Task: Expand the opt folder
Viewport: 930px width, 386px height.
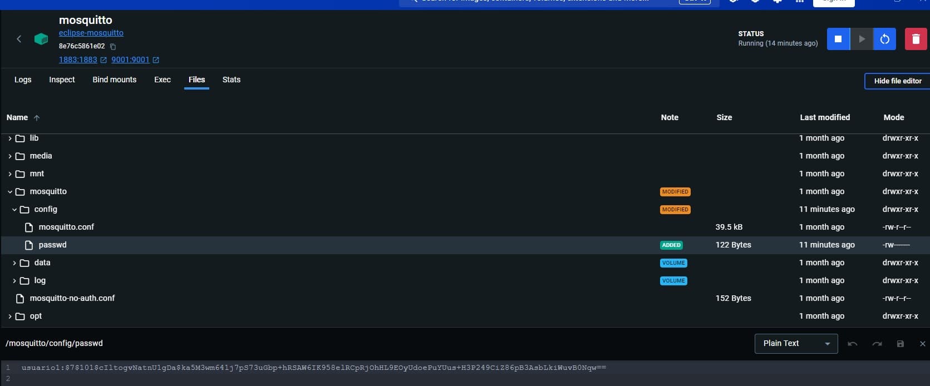Action: tap(10, 316)
